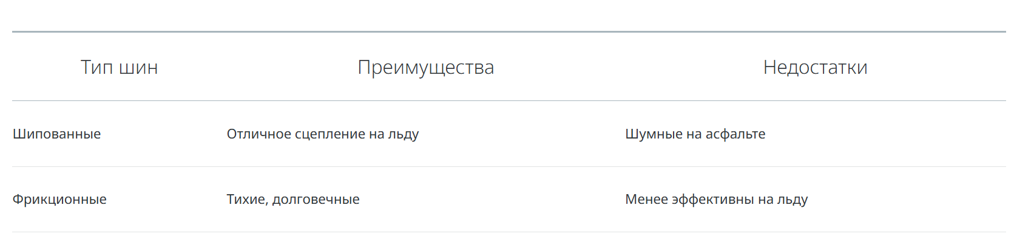Image resolution: width=1014 pixels, height=248 pixels.
Task: Click the word "долговечные" in the table
Action: pyautogui.click(x=316, y=200)
